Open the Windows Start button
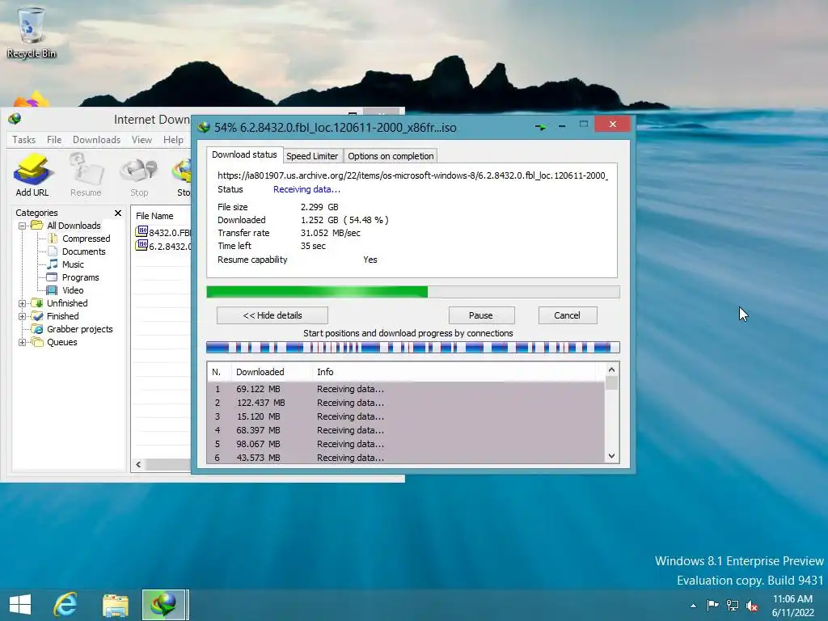The image size is (828, 621). [20, 605]
